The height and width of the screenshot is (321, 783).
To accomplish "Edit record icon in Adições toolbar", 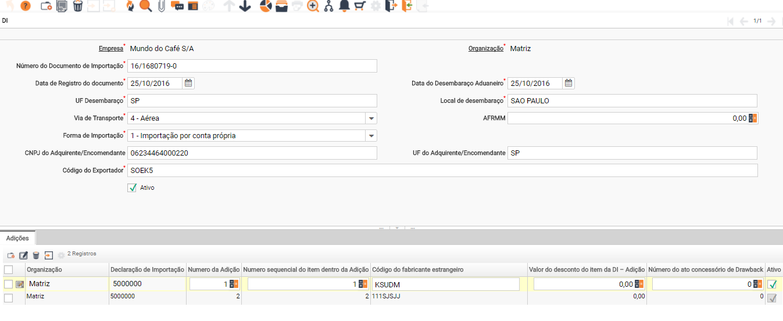I will coord(23,255).
